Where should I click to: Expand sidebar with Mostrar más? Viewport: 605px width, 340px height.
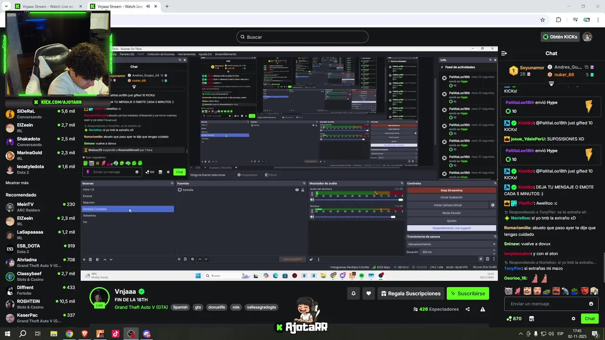[17, 183]
